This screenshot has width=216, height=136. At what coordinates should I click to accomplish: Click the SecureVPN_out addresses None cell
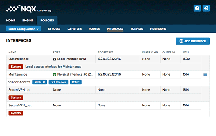(118, 106)
